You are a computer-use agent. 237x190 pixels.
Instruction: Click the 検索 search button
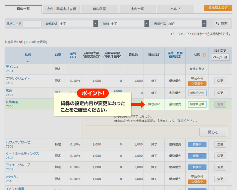(x=222, y=24)
